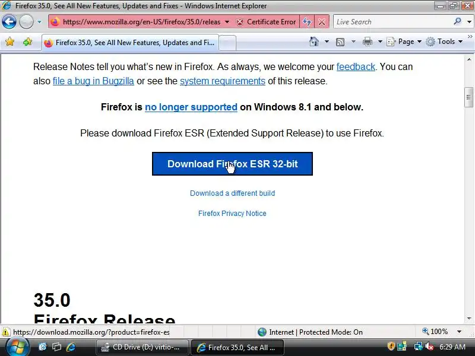Click the security shield tray icon
475x356 pixels.
pyautogui.click(x=391, y=346)
